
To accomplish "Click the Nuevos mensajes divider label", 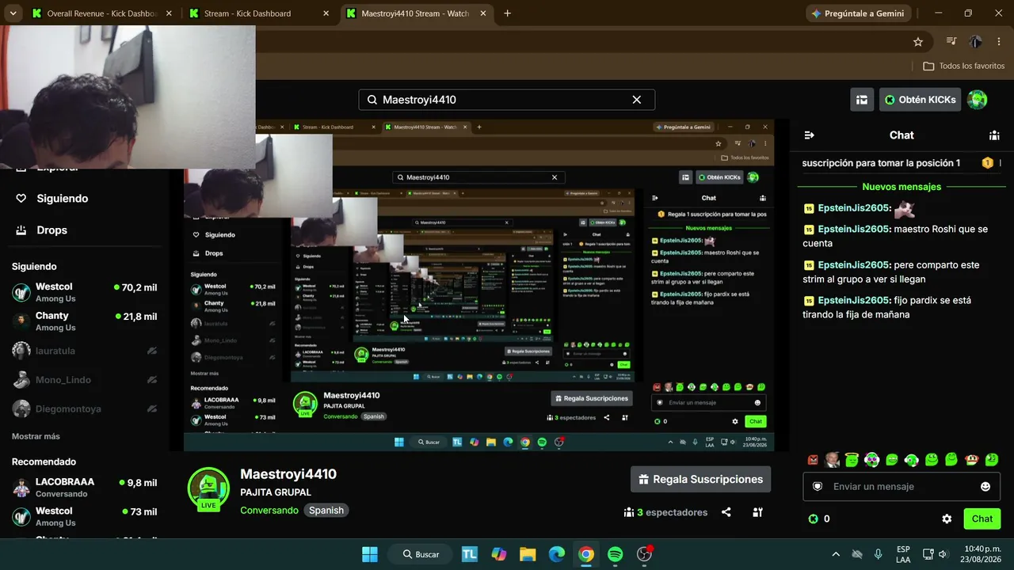I will (902, 187).
